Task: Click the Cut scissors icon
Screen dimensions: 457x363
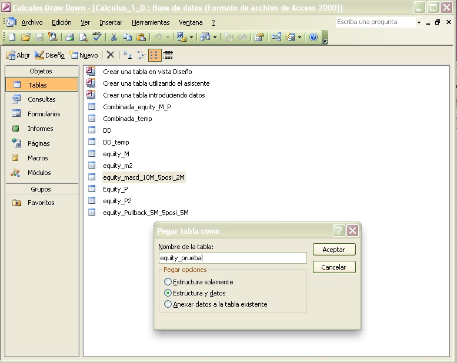Action: tap(114, 37)
